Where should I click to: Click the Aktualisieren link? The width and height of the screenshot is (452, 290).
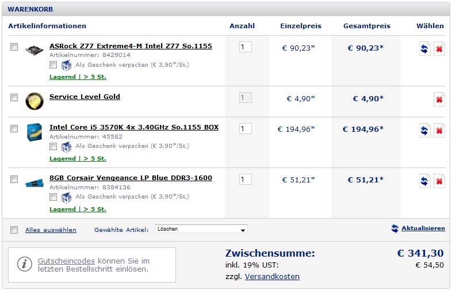[x=423, y=228]
